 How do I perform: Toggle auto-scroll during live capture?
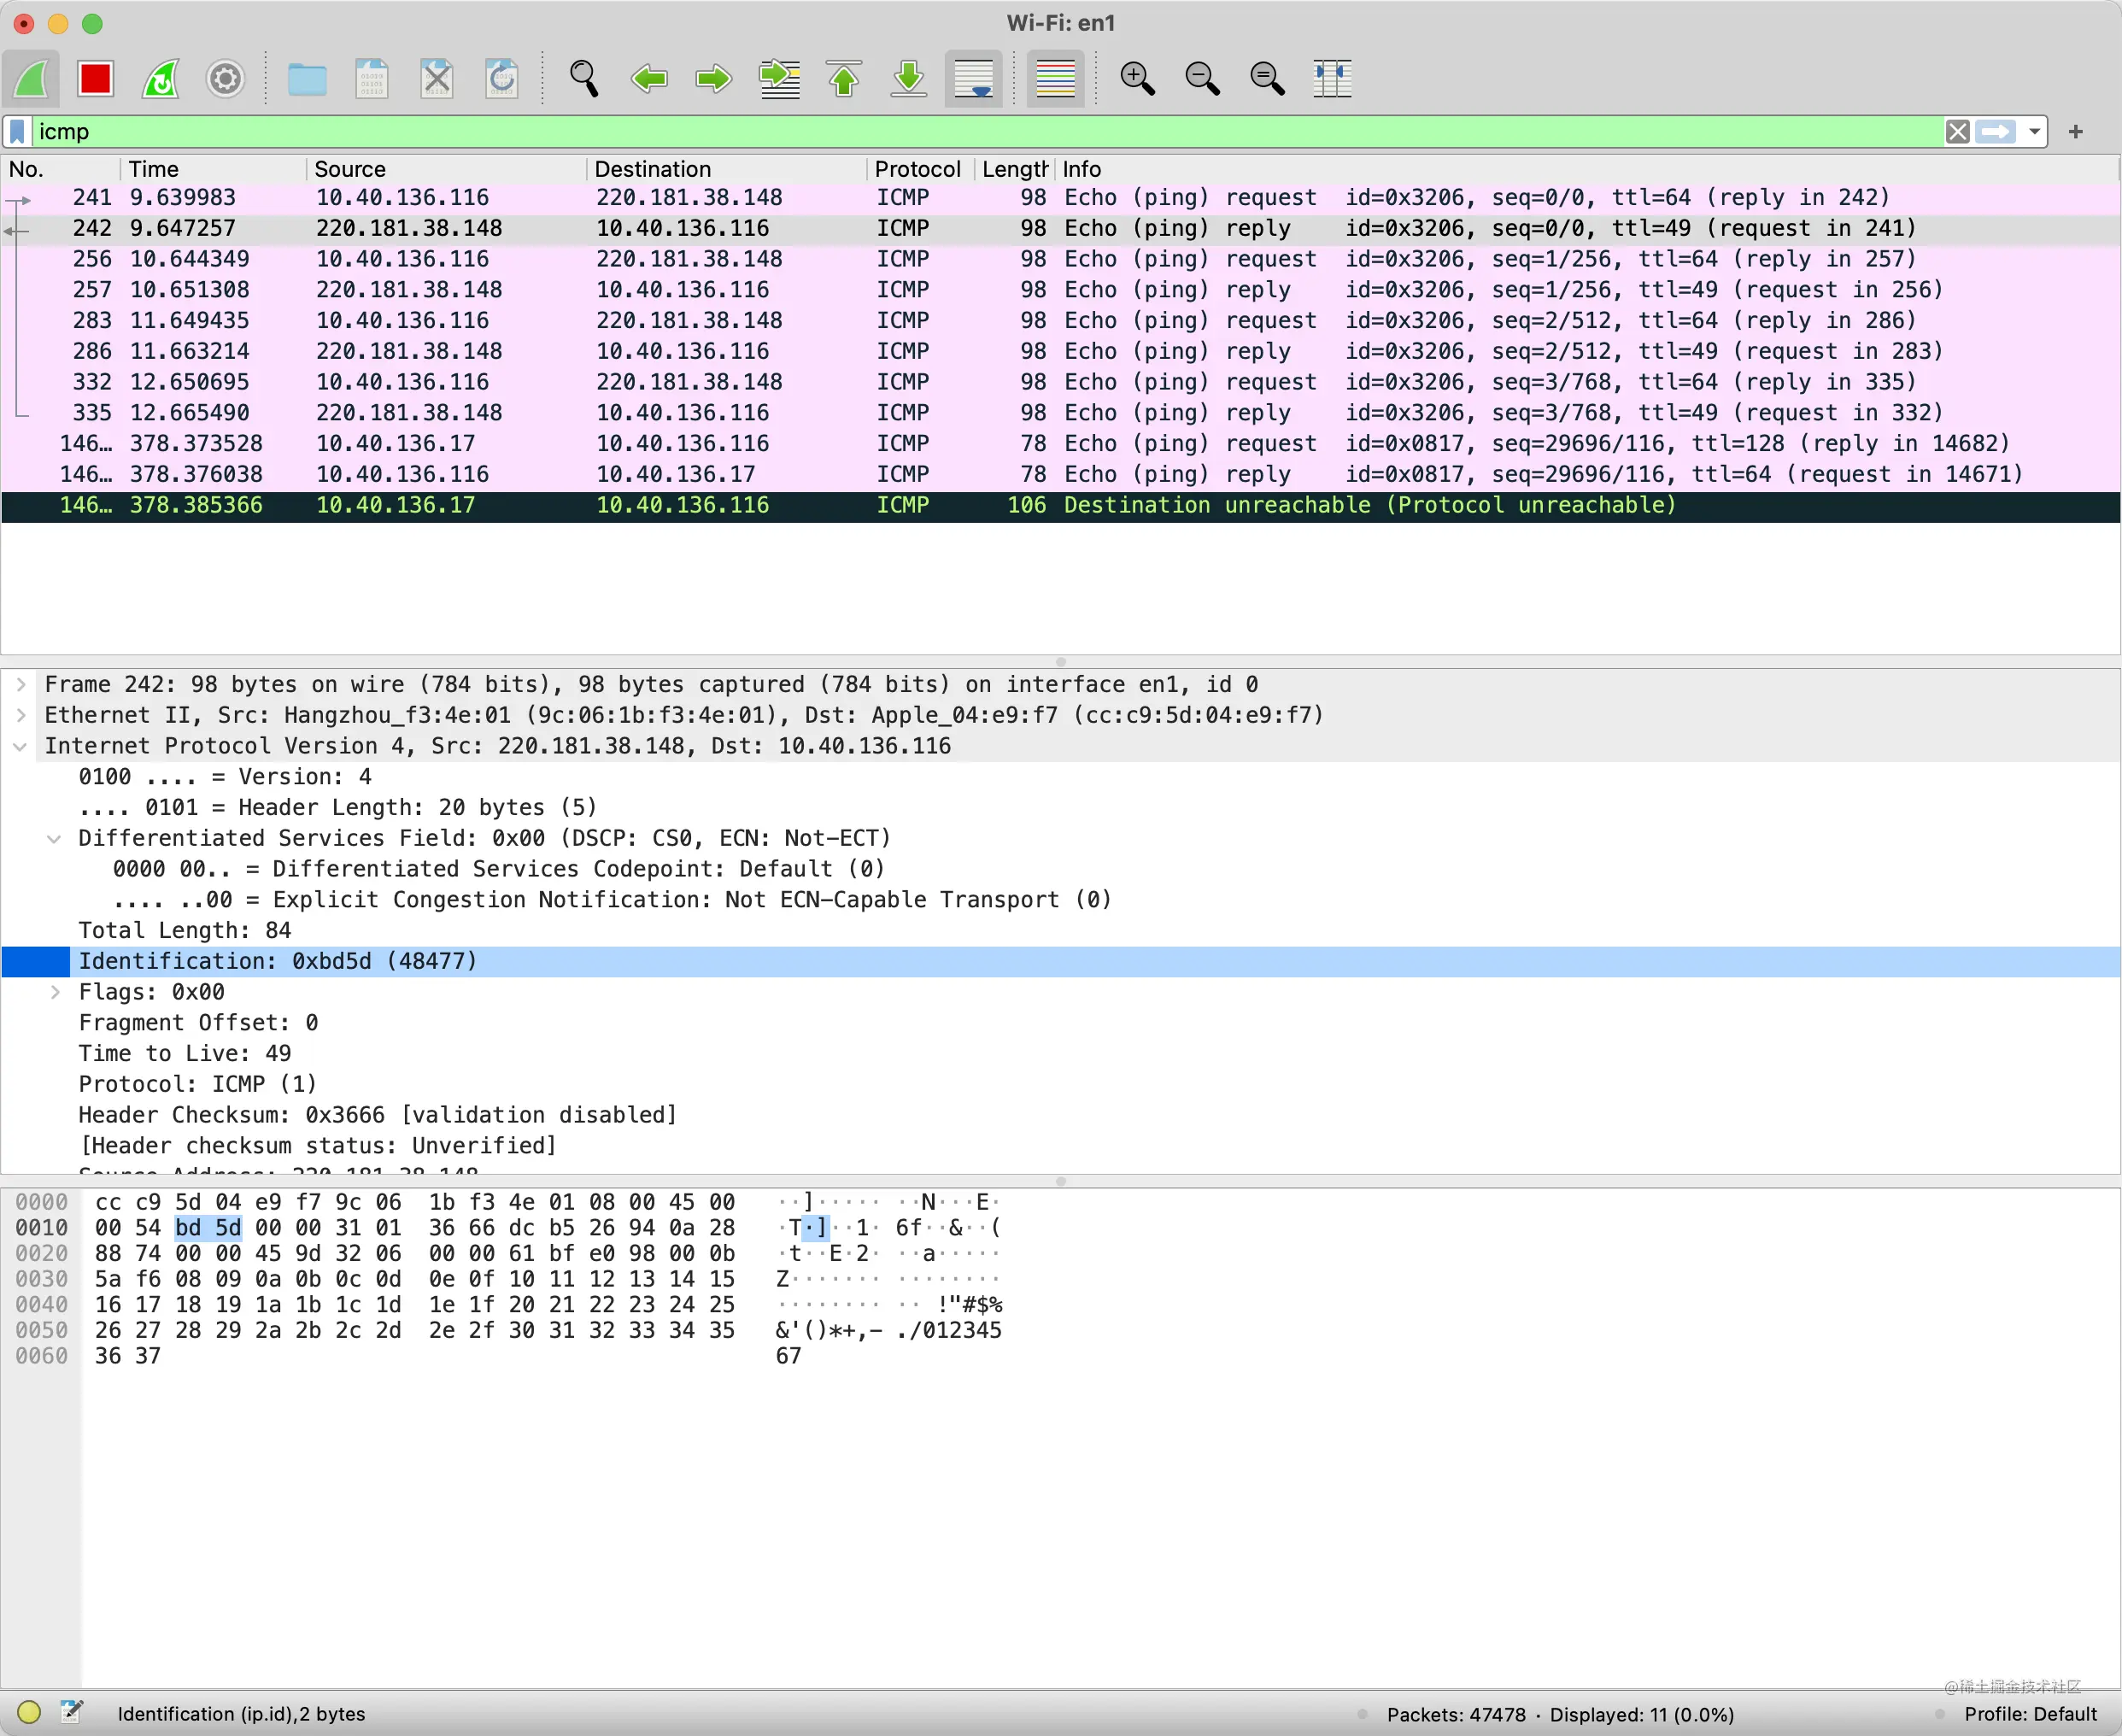click(x=974, y=78)
